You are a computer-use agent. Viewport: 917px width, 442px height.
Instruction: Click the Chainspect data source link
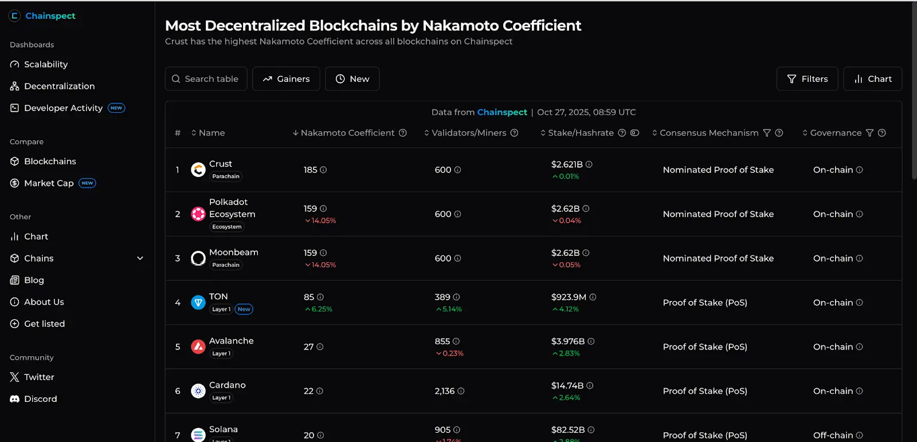coord(502,112)
